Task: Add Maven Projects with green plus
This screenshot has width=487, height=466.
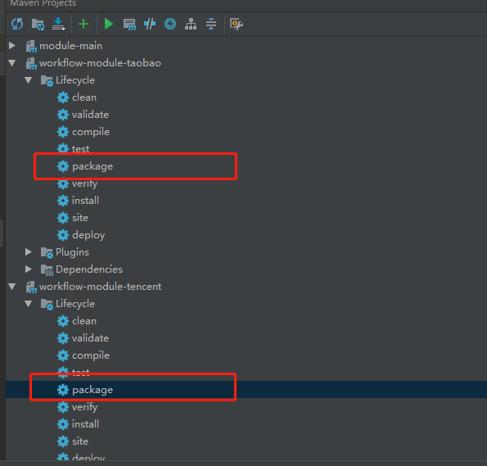Action: (83, 24)
